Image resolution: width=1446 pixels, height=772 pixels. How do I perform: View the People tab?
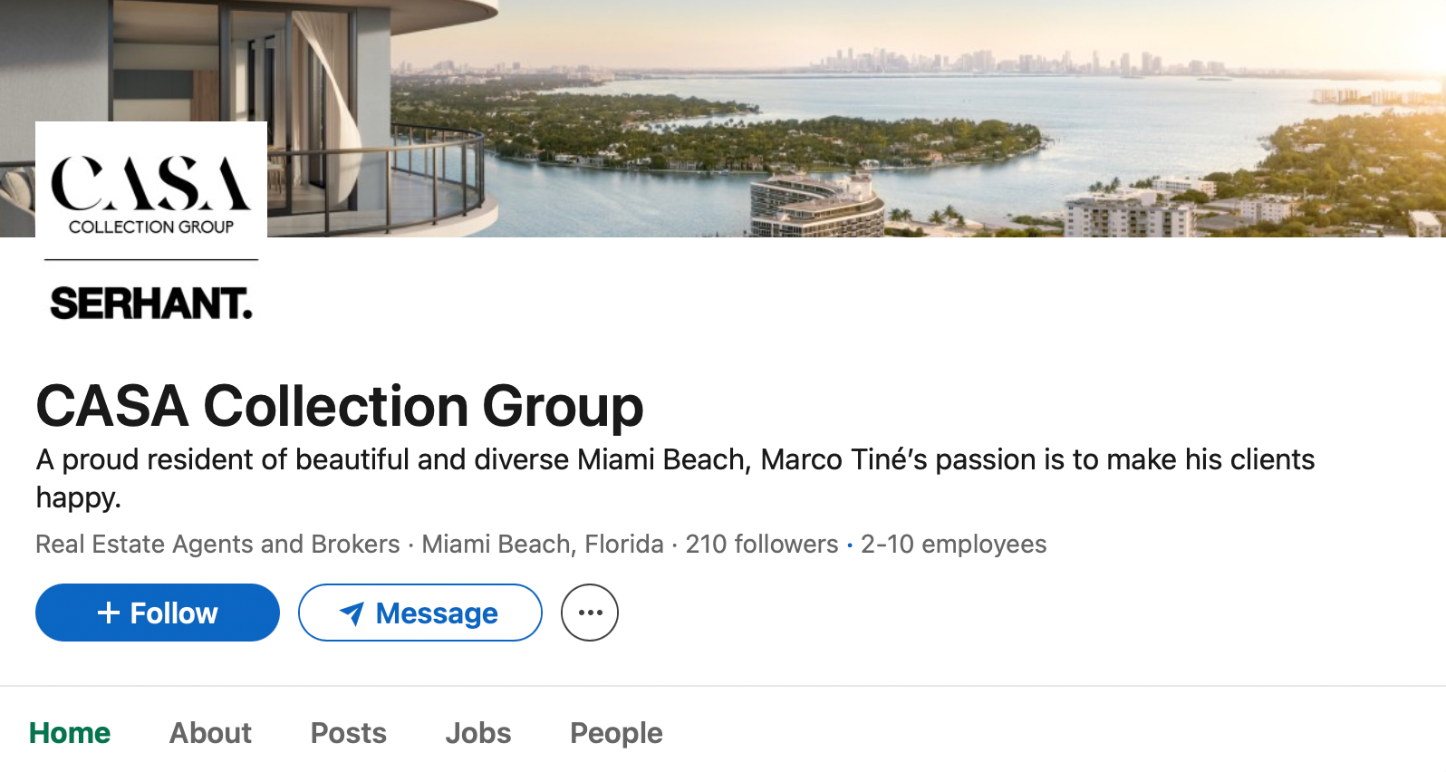coord(616,733)
